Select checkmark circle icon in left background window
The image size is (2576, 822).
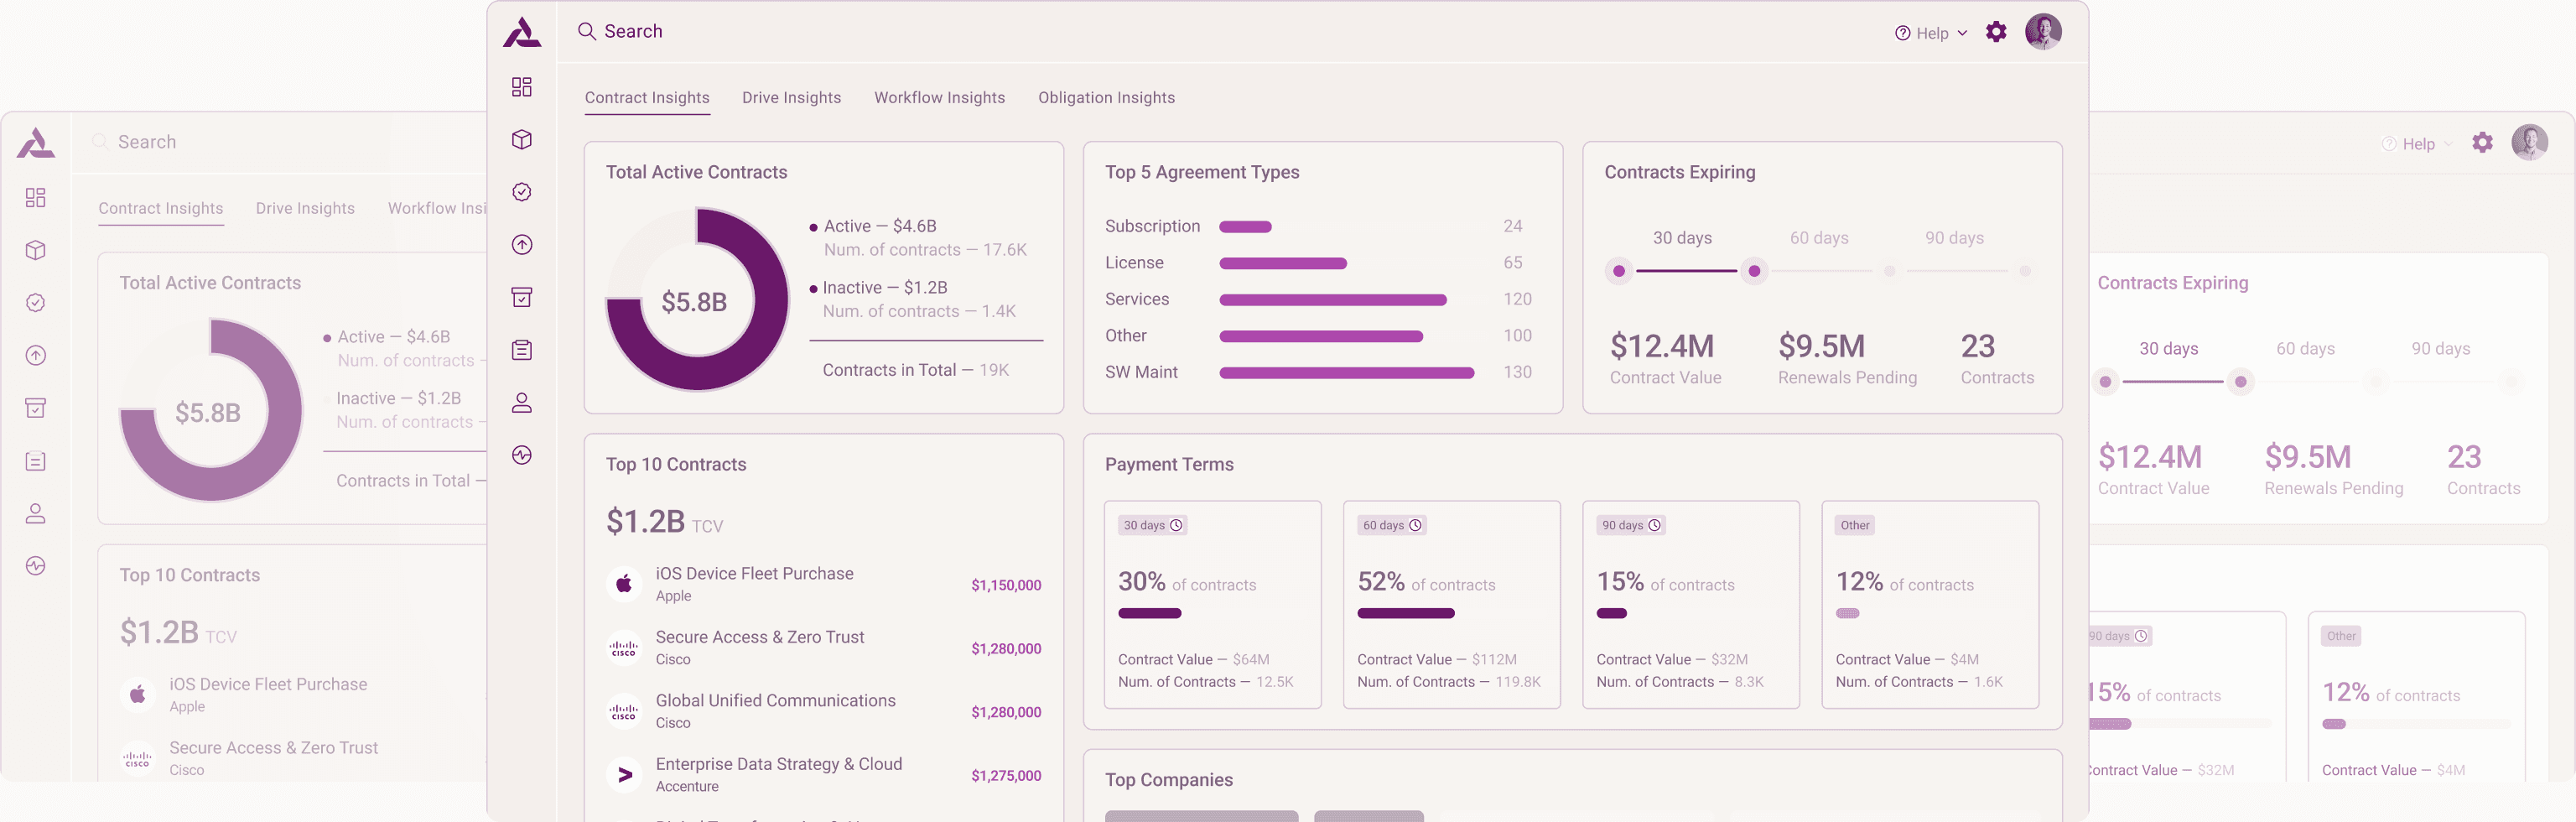pos(35,303)
